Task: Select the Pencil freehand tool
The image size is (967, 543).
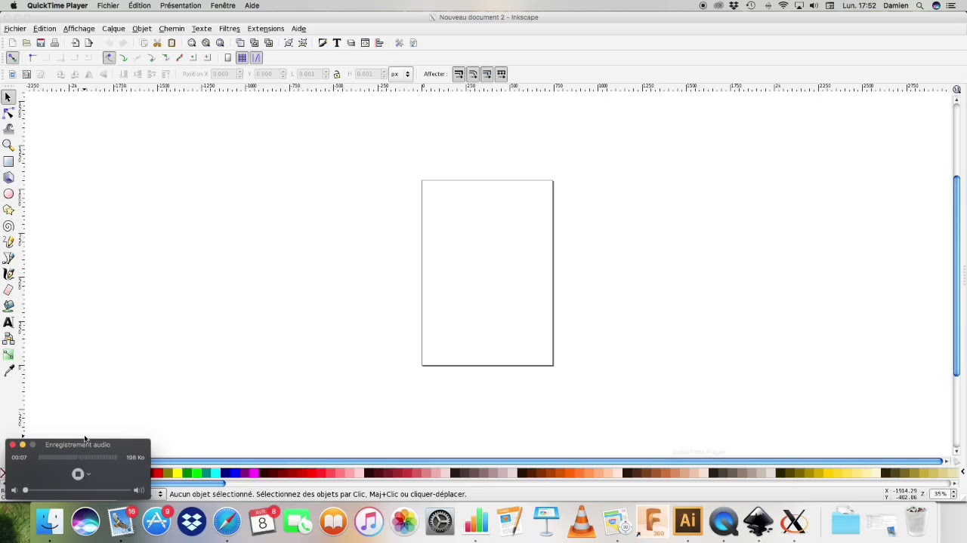Action: (x=8, y=242)
